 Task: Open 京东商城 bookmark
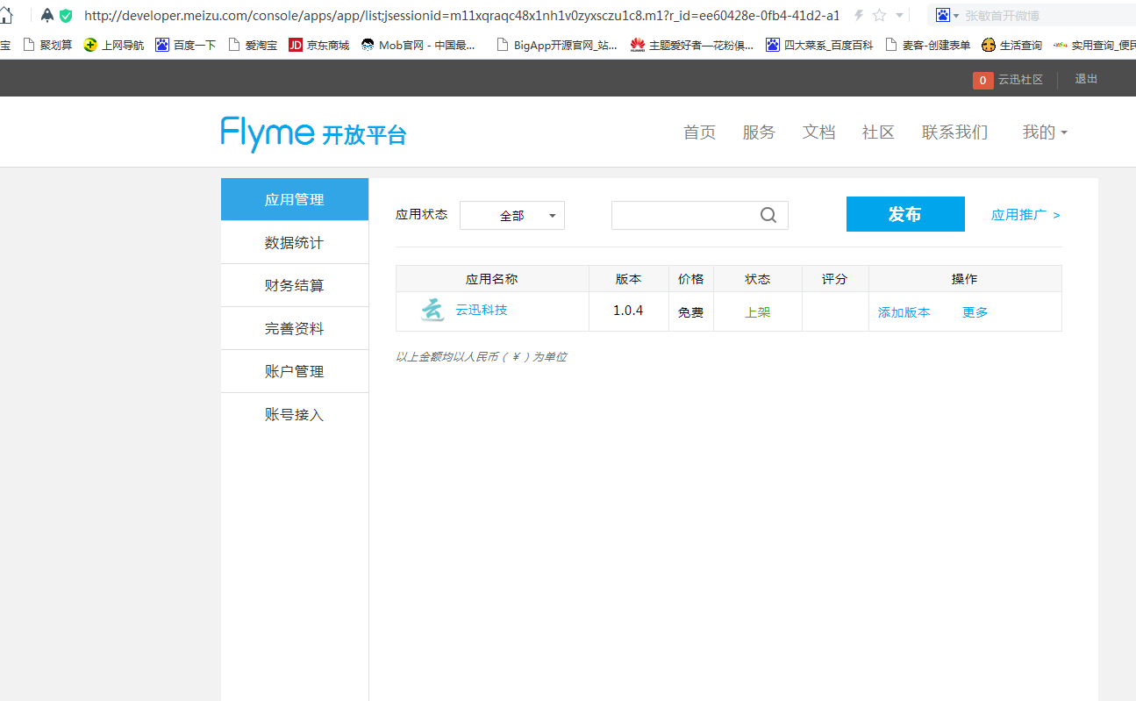tap(319, 45)
